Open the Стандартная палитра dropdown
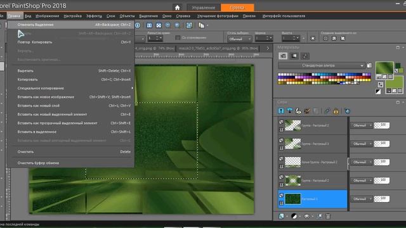 point(322,65)
